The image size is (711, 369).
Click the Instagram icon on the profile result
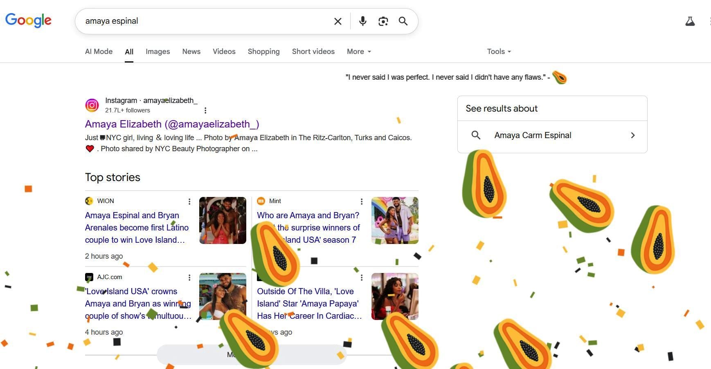coord(92,105)
